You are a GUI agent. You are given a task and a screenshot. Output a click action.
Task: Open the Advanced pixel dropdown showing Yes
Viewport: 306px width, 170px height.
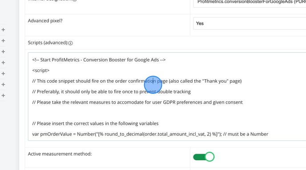[x=250, y=23]
